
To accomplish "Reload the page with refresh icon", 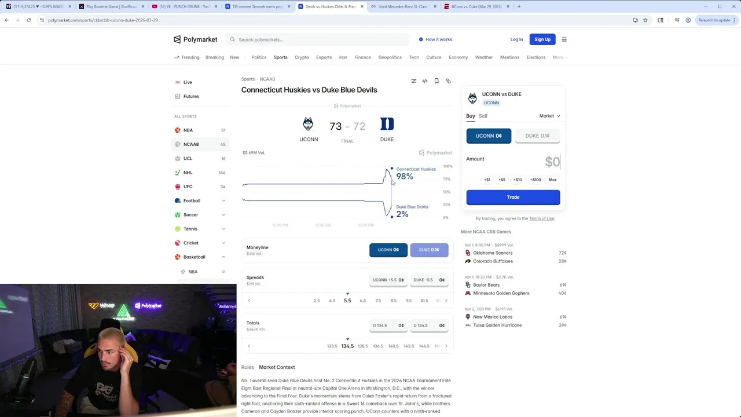I will [28, 20].
